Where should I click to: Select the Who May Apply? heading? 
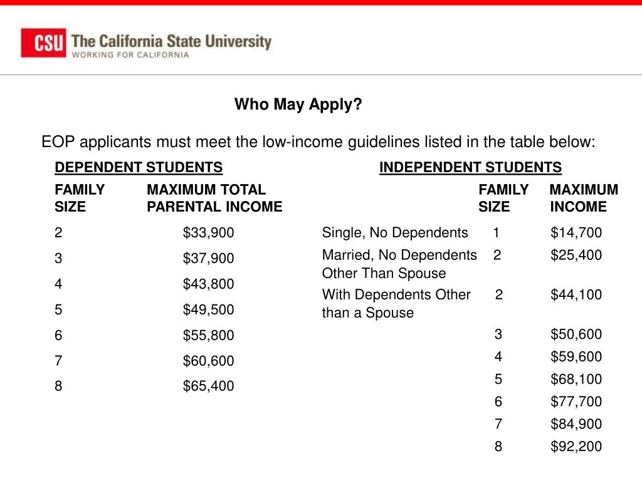298,105
